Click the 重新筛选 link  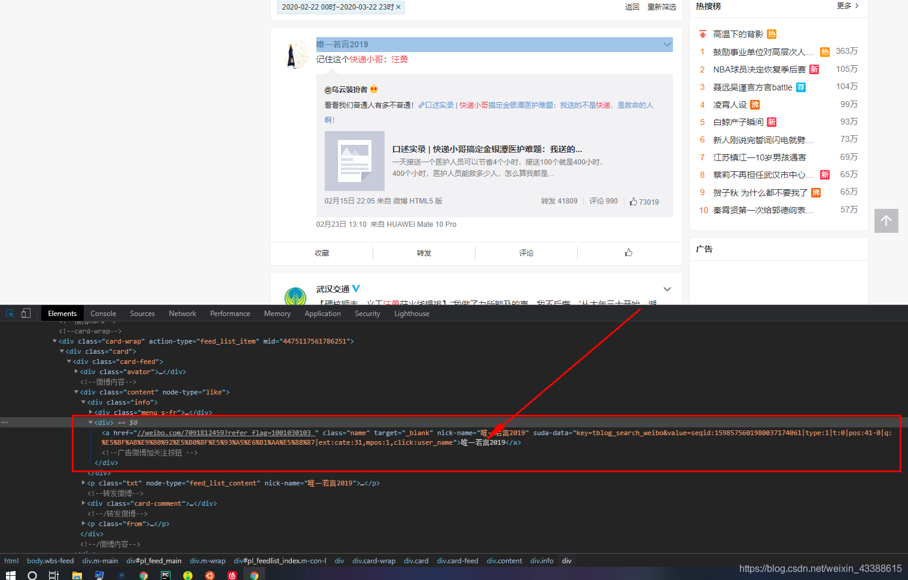click(x=662, y=7)
